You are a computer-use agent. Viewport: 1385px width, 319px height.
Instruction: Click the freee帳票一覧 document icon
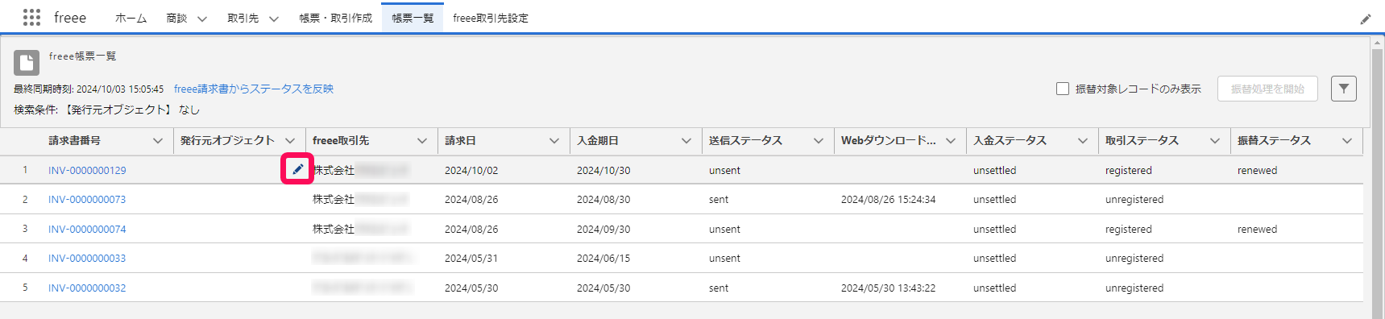coord(27,62)
